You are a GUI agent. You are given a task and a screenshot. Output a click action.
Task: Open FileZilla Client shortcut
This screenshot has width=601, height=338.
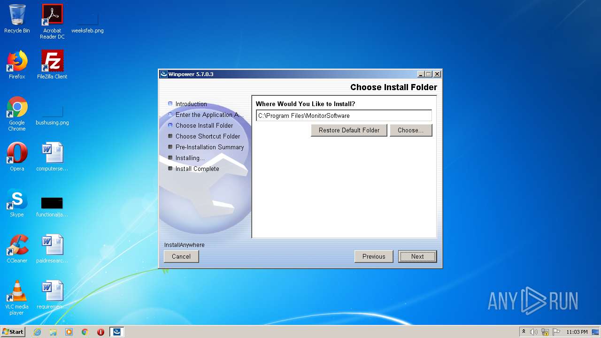point(52,65)
